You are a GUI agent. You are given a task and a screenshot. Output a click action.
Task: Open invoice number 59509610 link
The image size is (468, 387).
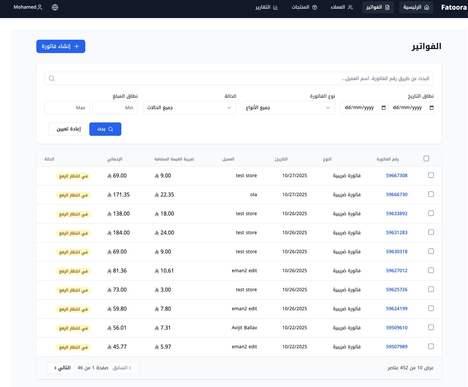(x=396, y=328)
